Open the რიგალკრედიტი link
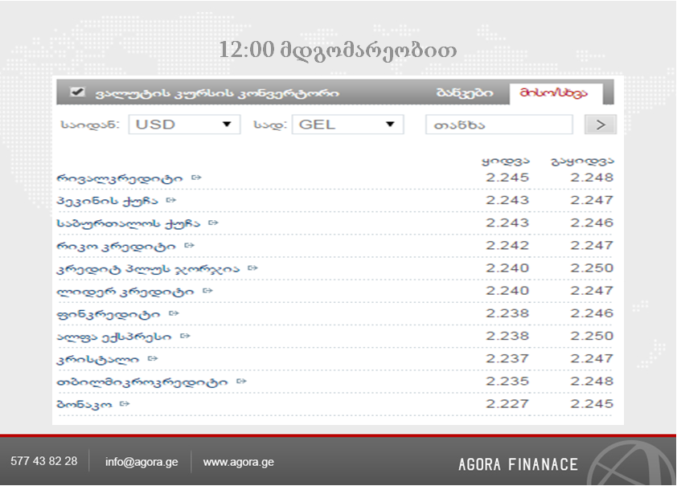The height and width of the screenshot is (486, 677). point(120,178)
